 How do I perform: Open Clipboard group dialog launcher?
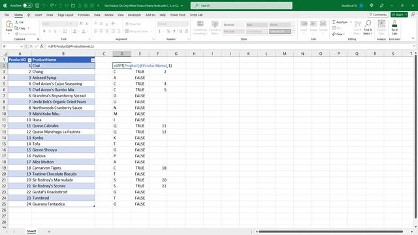click(38, 39)
